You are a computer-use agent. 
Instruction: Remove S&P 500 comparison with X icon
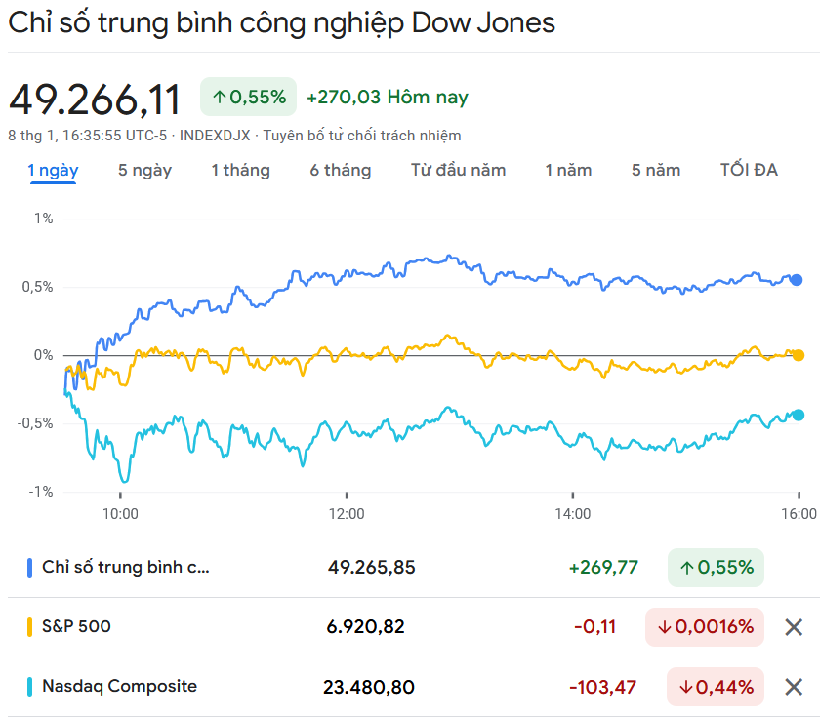(794, 627)
